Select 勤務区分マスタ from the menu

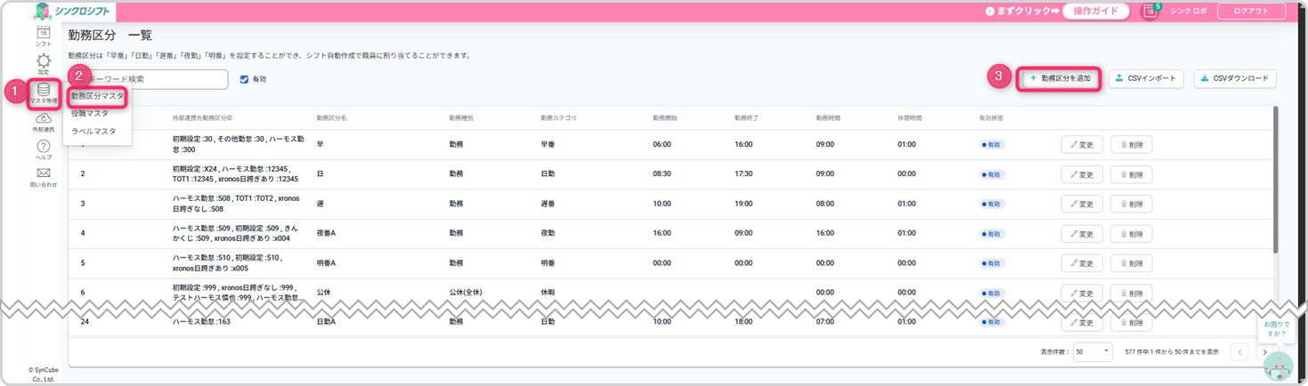[x=97, y=96]
